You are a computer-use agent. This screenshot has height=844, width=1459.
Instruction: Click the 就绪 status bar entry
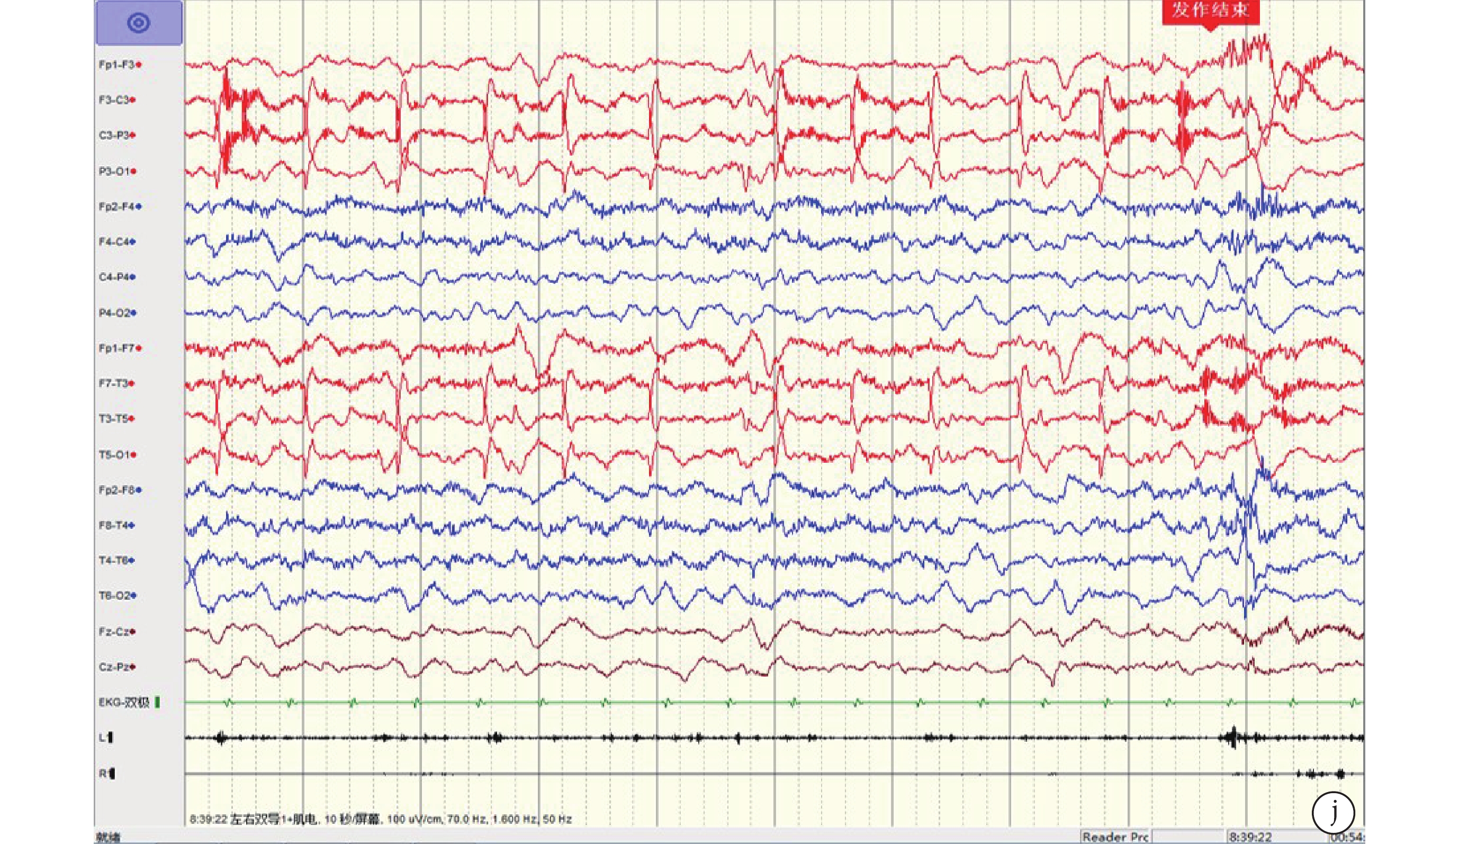[x=109, y=838]
